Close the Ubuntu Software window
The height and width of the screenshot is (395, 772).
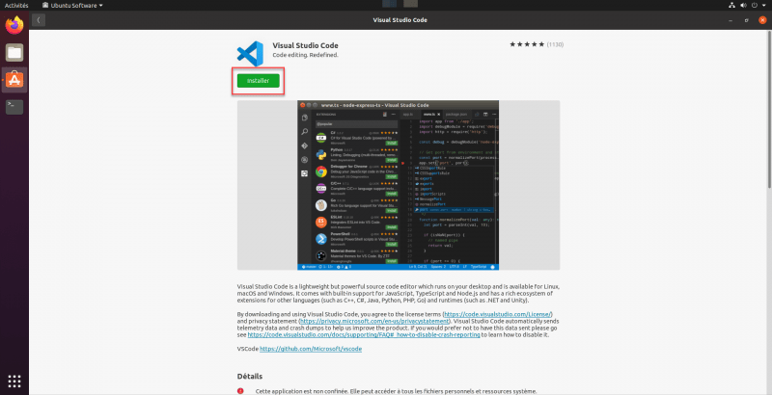coord(762,20)
